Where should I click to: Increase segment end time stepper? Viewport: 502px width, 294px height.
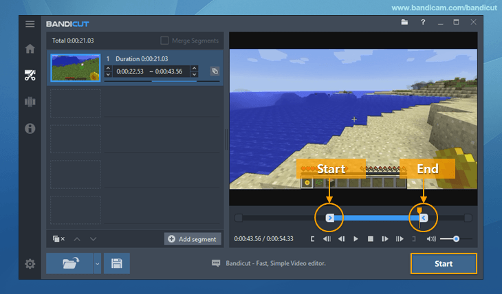click(195, 68)
